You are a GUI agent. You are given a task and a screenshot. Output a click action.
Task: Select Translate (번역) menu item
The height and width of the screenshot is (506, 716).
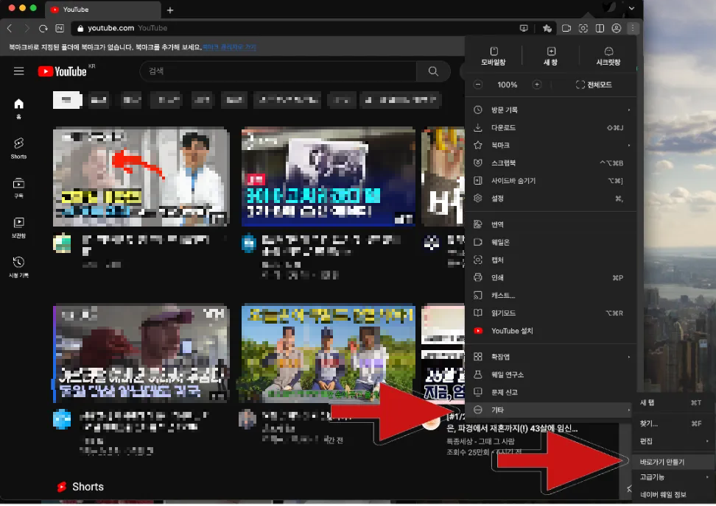tap(551, 225)
